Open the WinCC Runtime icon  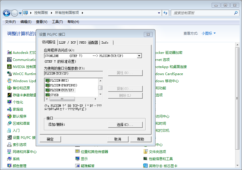tap(9, 74)
